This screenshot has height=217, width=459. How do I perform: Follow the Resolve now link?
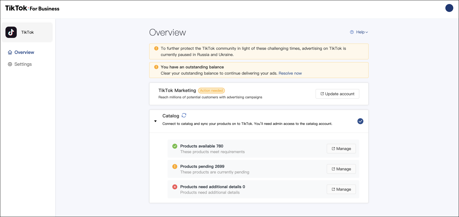[x=290, y=73]
